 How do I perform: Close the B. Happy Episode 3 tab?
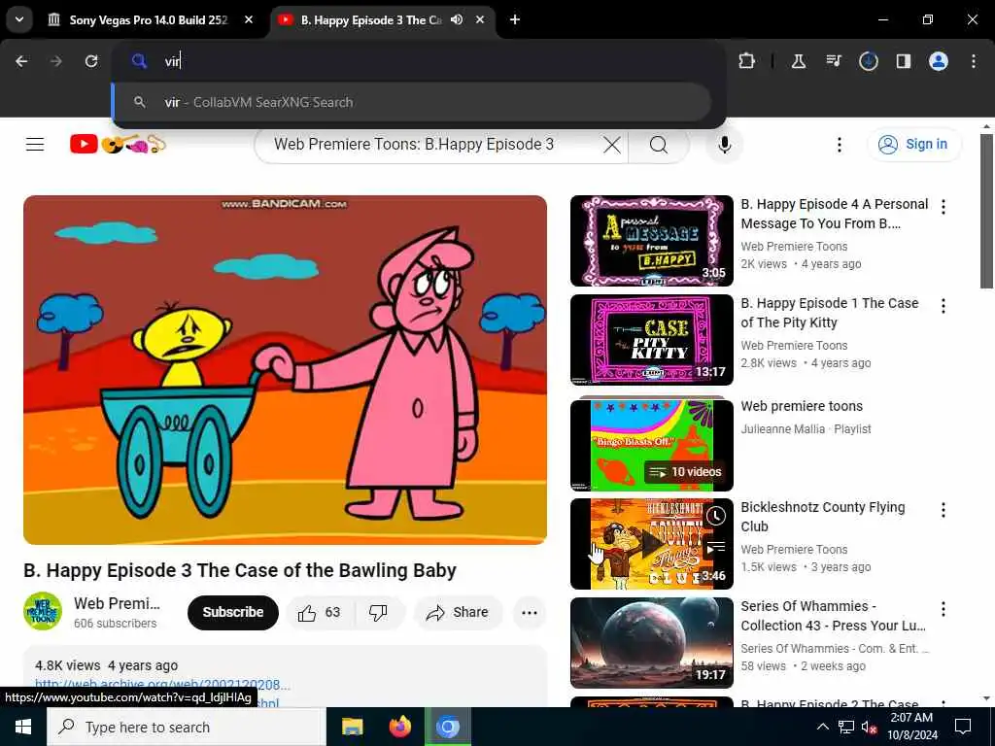tap(480, 19)
